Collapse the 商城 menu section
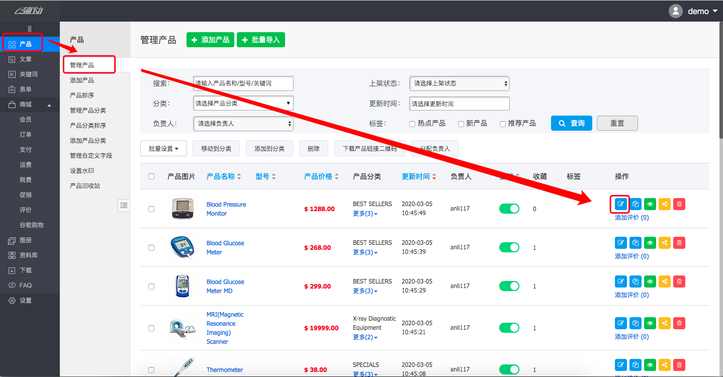The image size is (723, 377). (x=28, y=105)
